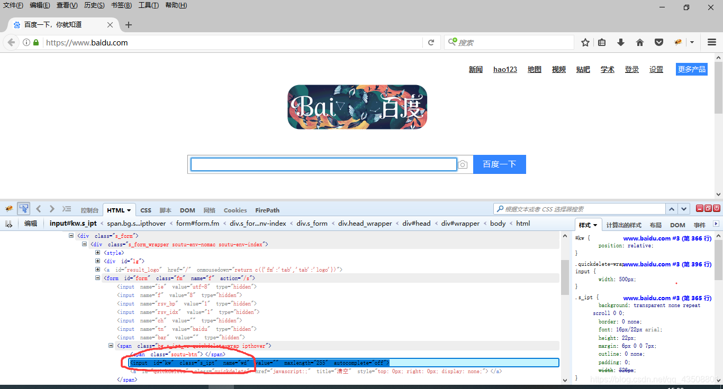Select div#wrapper in breadcrumb path
Screen dimensions: 723x389
tap(460, 224)
